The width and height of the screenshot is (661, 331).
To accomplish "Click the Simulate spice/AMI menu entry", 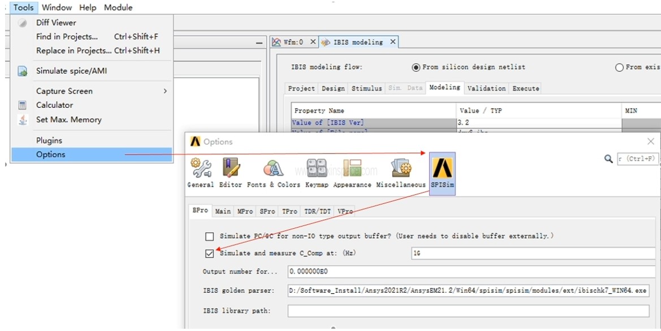I will point(71,71).
